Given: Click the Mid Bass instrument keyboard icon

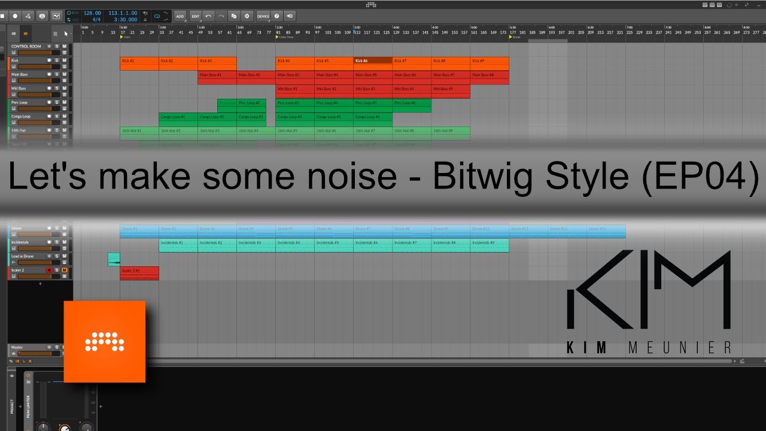Looking at the screenshot, I should click(14, 95).
